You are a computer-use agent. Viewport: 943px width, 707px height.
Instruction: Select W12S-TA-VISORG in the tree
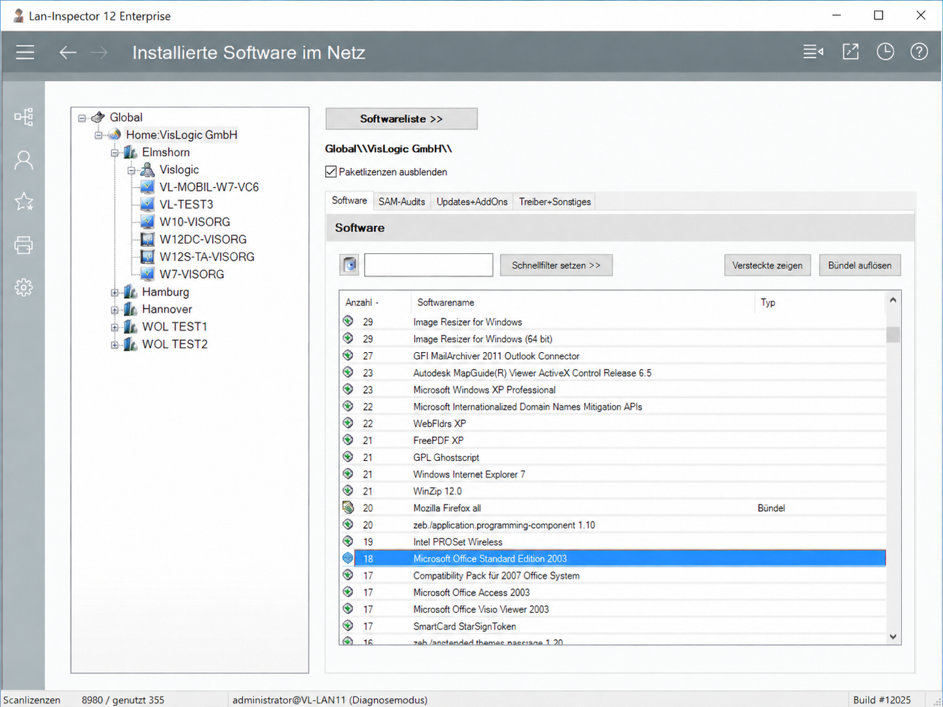[207, 256]
